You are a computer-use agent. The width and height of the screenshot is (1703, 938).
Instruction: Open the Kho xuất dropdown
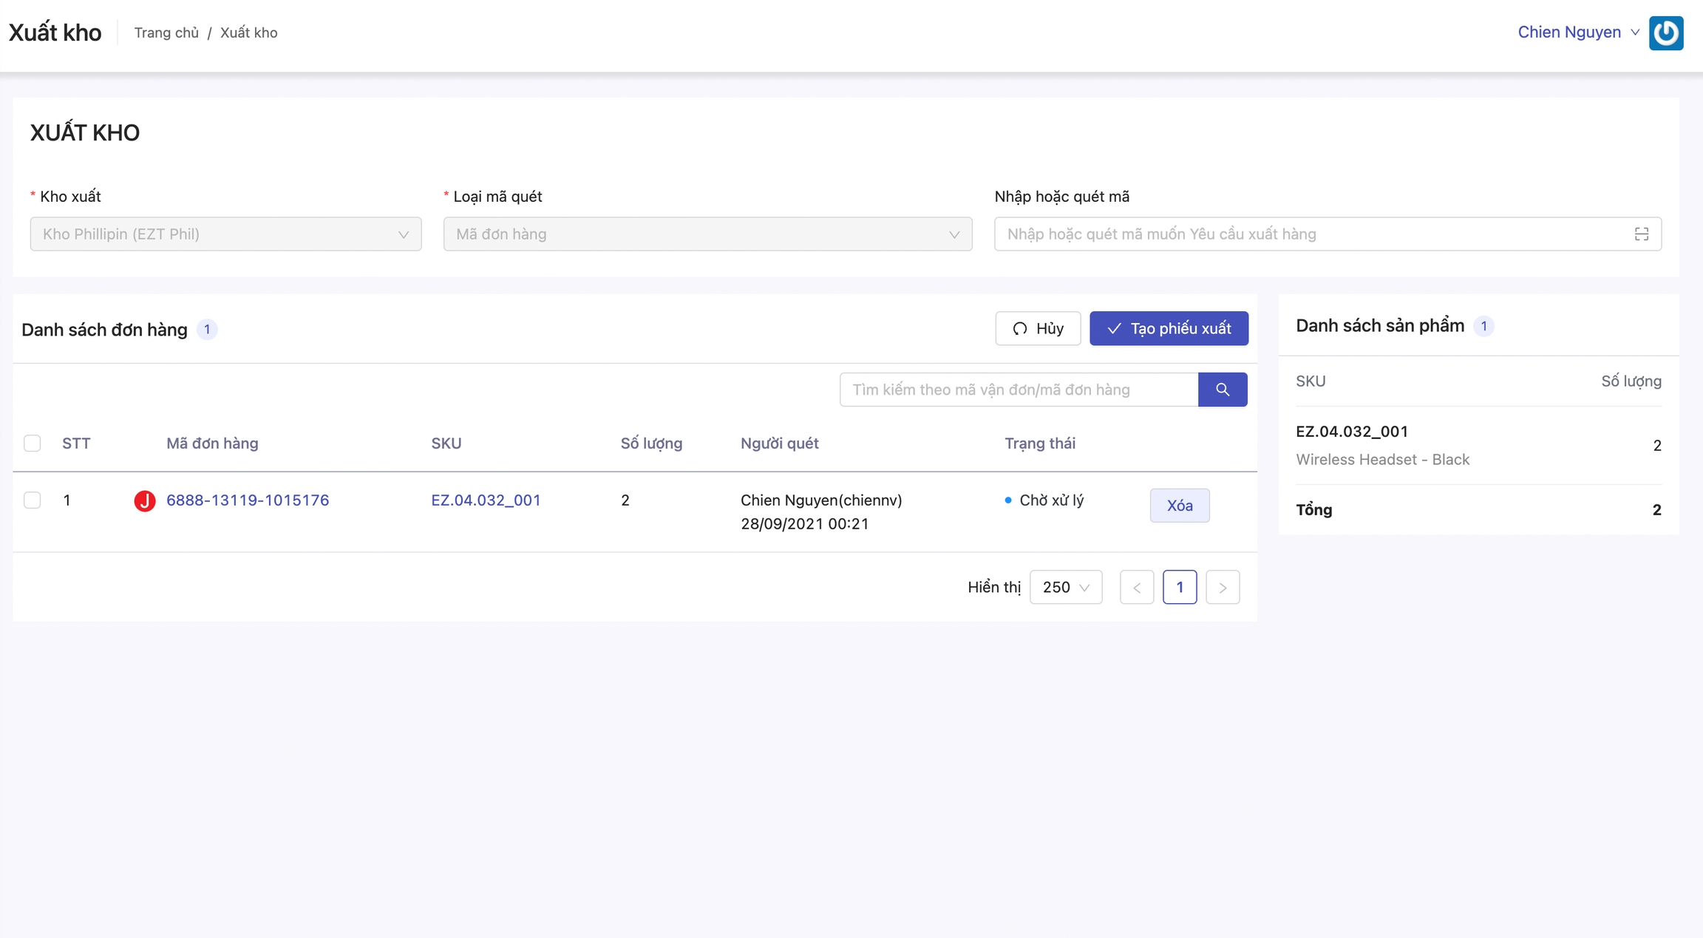[225, 234]
